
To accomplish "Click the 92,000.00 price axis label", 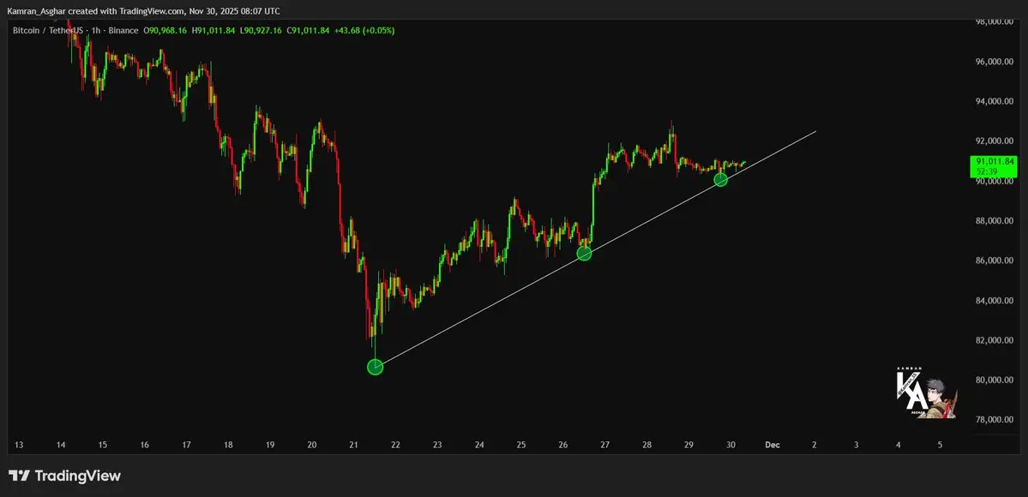I will pos(995,141).
